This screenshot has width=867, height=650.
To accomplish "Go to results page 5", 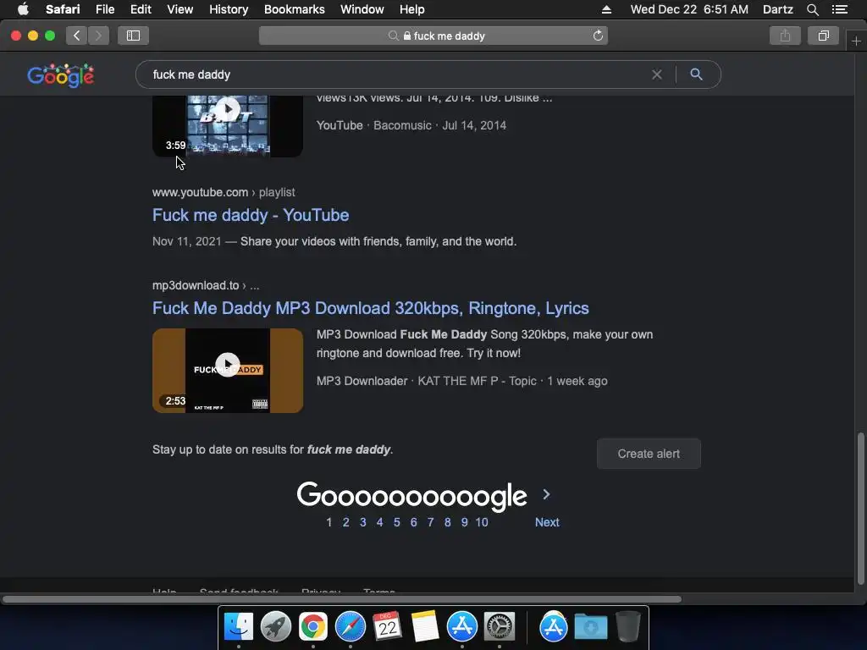I will point(396,522).
